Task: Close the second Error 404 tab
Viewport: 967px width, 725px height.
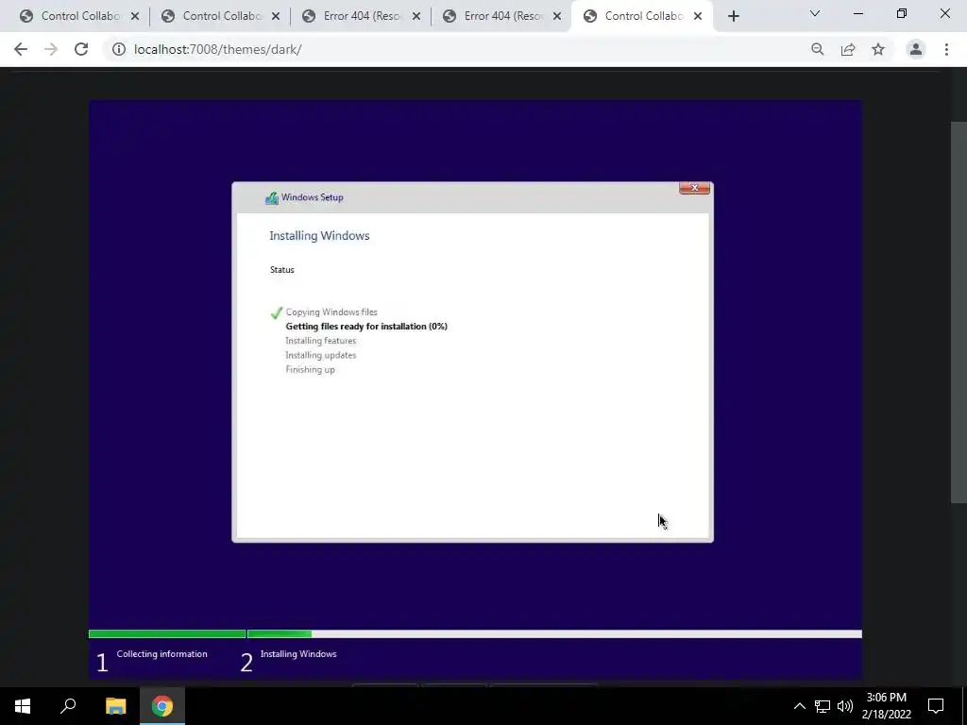Action: coord(557,17)
